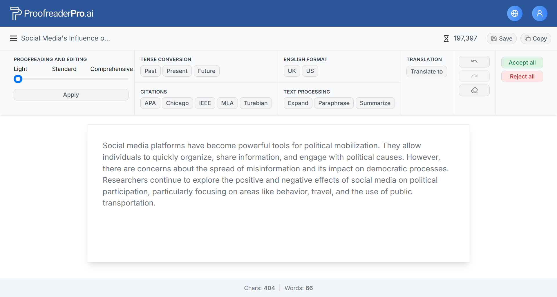Select the UK English format

point(292,71)
